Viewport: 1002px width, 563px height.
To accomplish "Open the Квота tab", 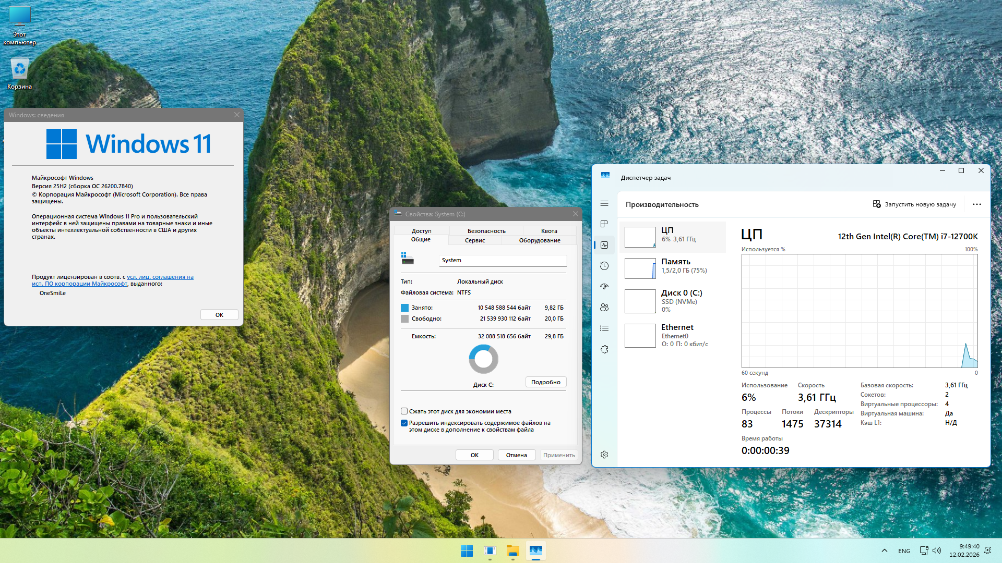I will click(549, 230).
